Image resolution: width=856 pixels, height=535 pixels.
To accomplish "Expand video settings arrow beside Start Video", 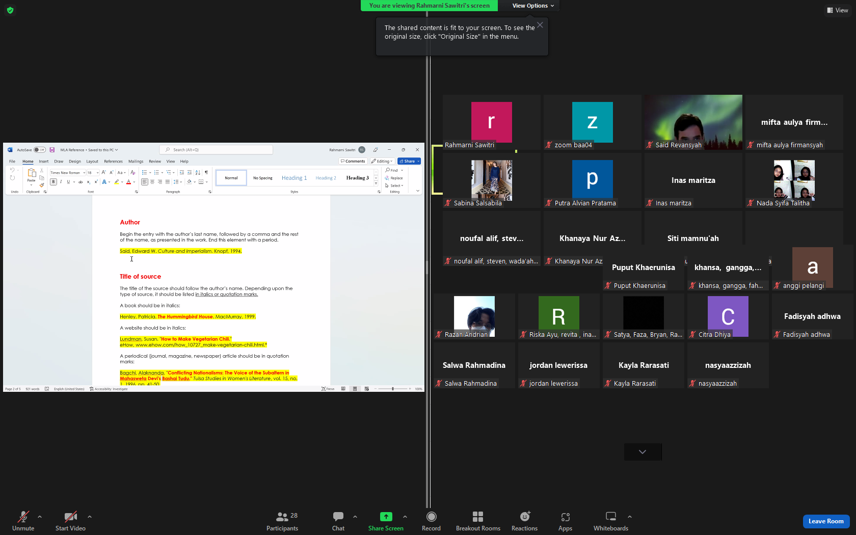I will (90, 517).
